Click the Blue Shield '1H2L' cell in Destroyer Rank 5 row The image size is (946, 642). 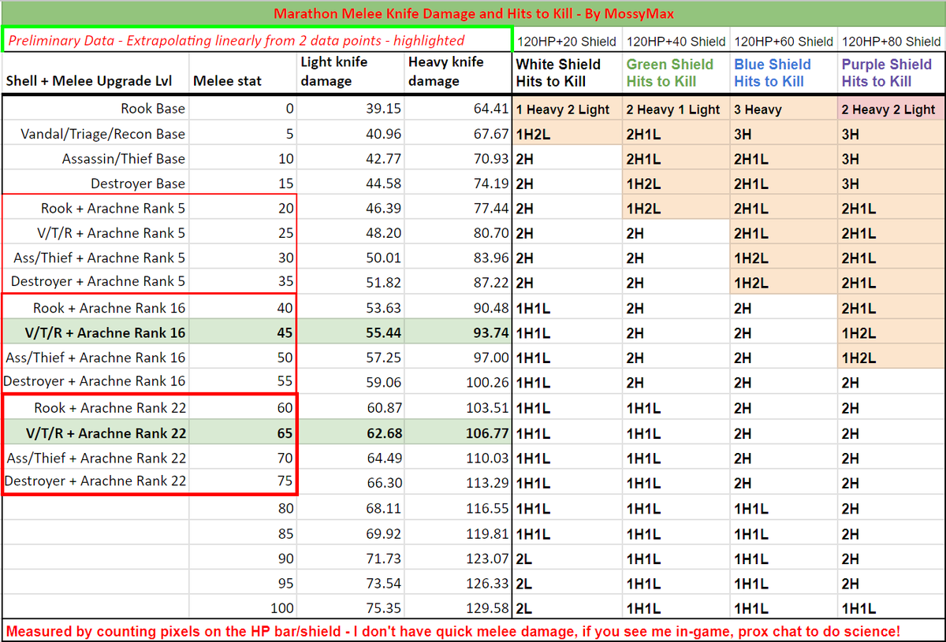pos(784,282)
